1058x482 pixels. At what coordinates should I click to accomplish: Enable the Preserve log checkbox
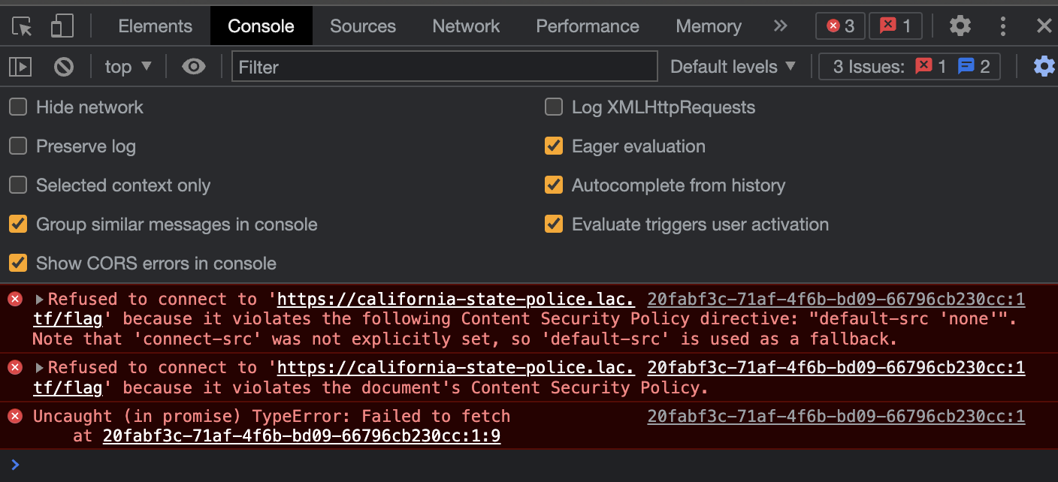click(x=18, y=146)
